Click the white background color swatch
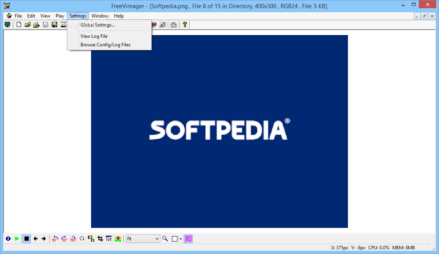This screenshot has width=439, height=254. pyautogui.click(x=175, y=238)
